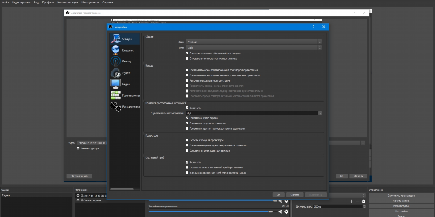Disable checking for updates on startup
This screenshot has height=217, width=435.
coord(187,53)
